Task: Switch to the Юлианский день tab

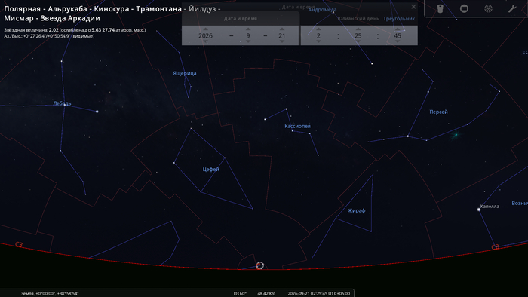Action: [358, 19]
